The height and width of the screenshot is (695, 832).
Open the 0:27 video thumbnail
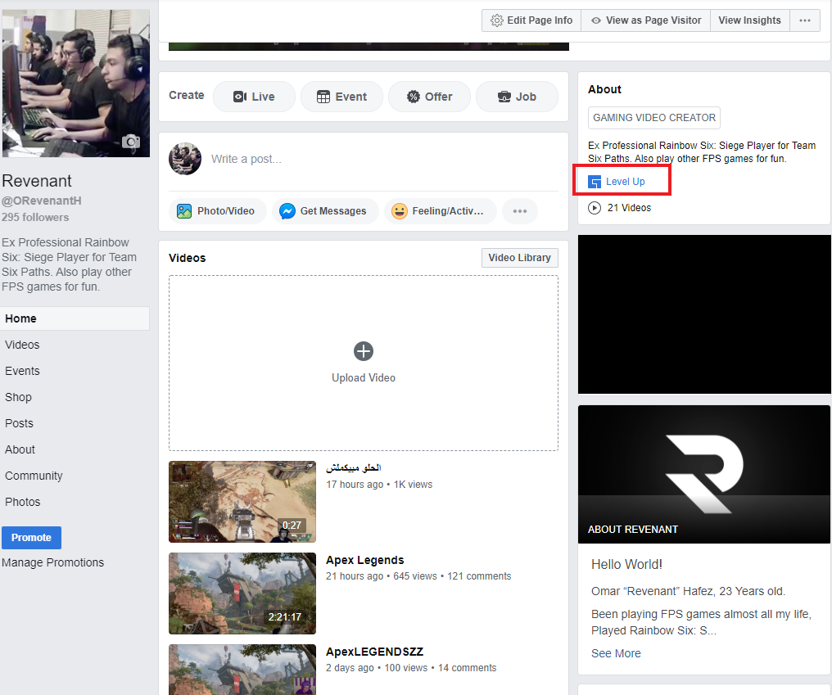click(242, 502)
